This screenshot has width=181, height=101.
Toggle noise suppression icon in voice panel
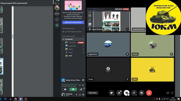click(x=80, y=85)
